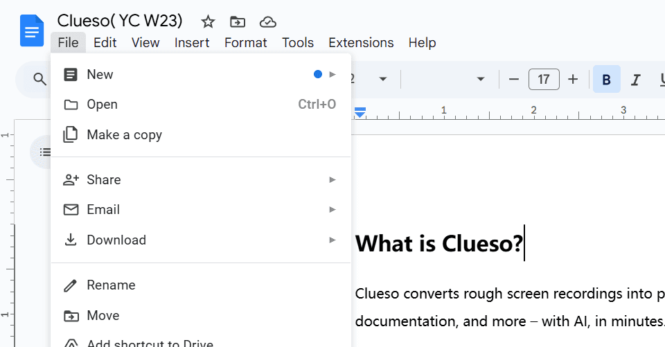
Task: Open the paragraph style dropdown arrow
Action: point(383,80)
